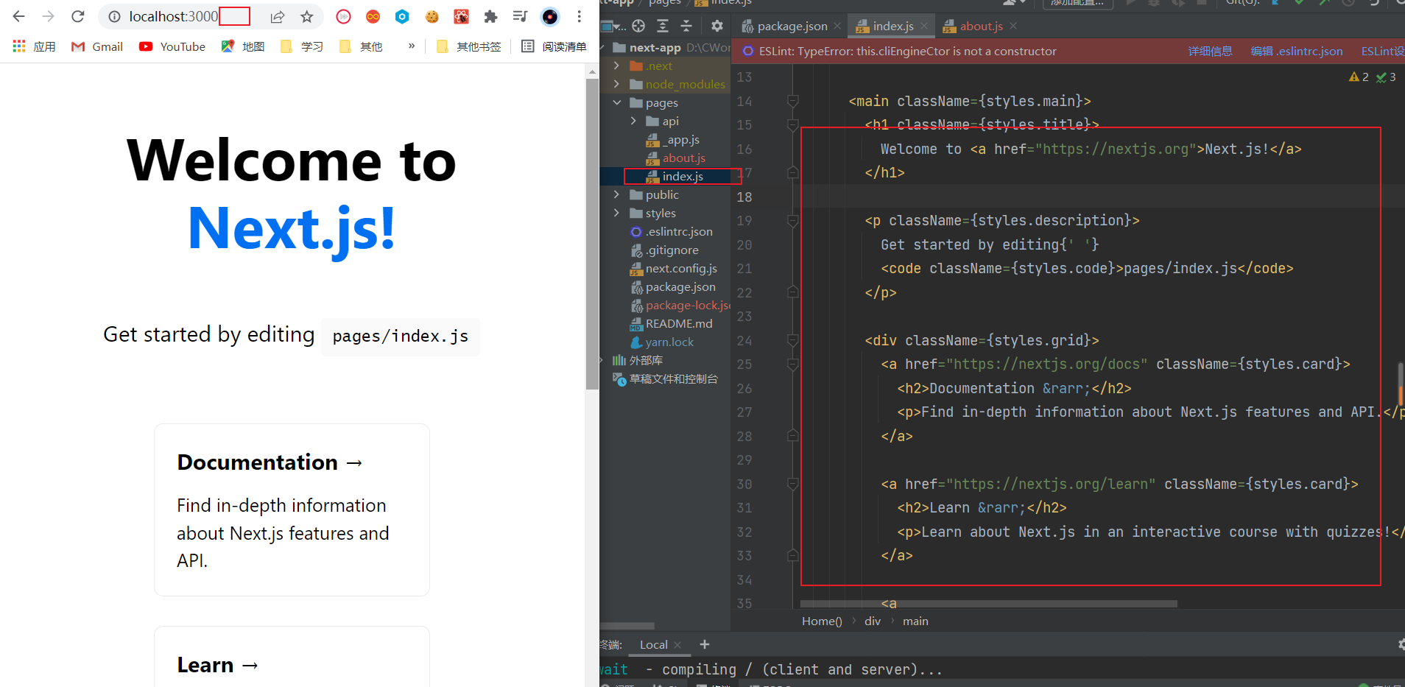Open the blue hexagon extension icon
The height and width of the screenshot is (687, 1405).
(x=402, y=16)
